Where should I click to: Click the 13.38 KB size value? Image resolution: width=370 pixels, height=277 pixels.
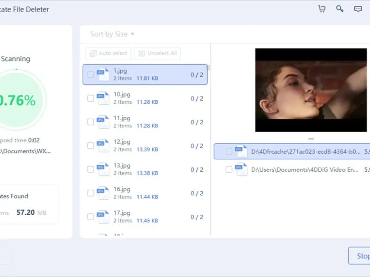[147, 173]
